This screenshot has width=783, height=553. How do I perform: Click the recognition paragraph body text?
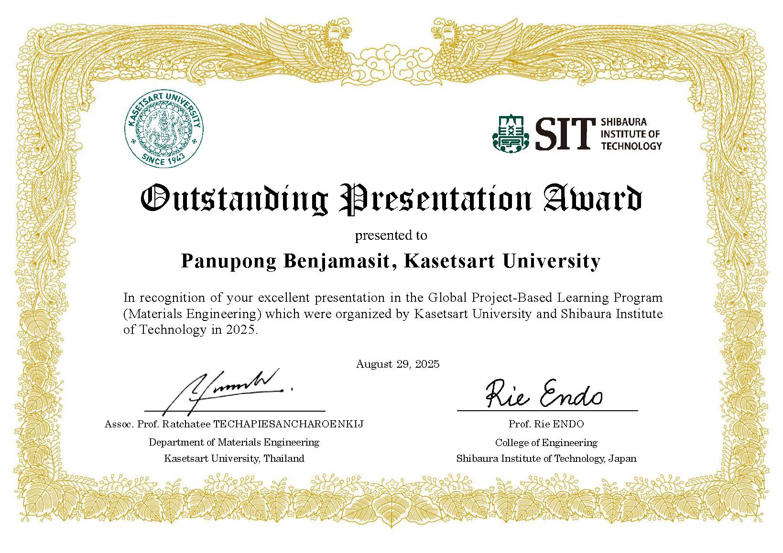392,314
